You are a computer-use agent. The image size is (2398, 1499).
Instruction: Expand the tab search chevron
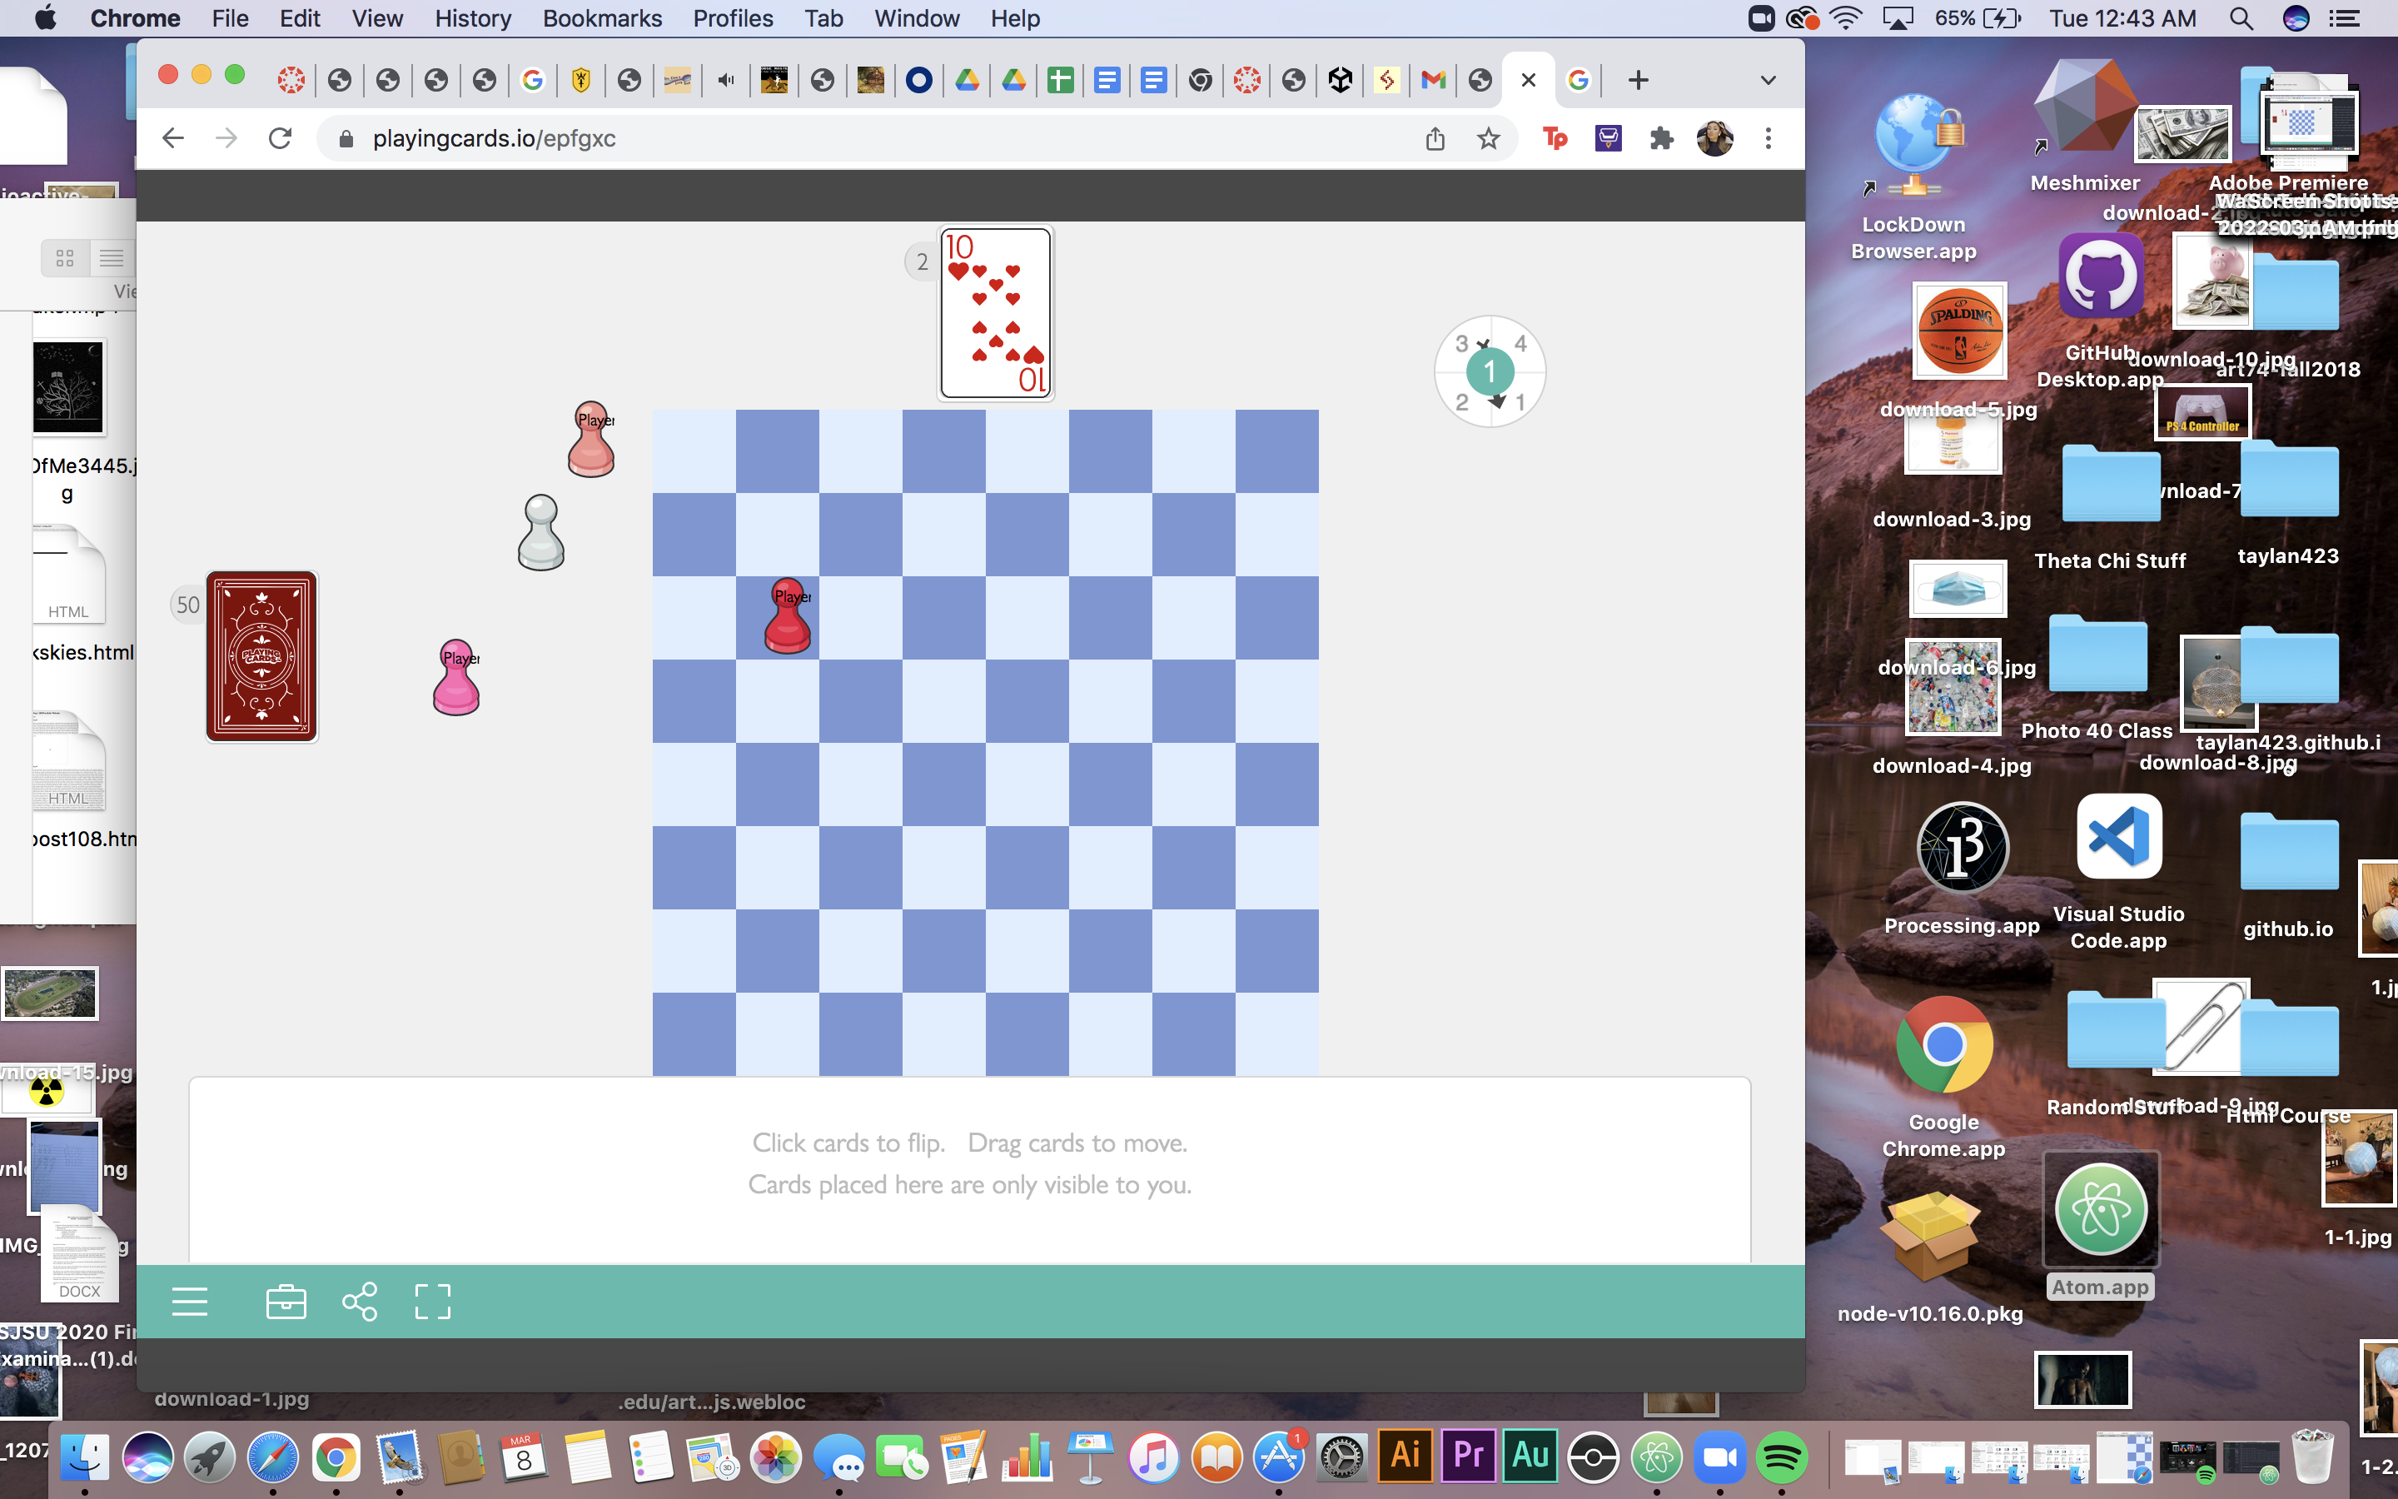pos(1767,80)
